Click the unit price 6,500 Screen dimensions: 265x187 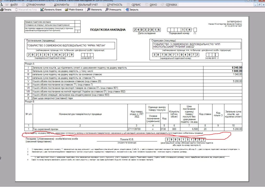195,129
